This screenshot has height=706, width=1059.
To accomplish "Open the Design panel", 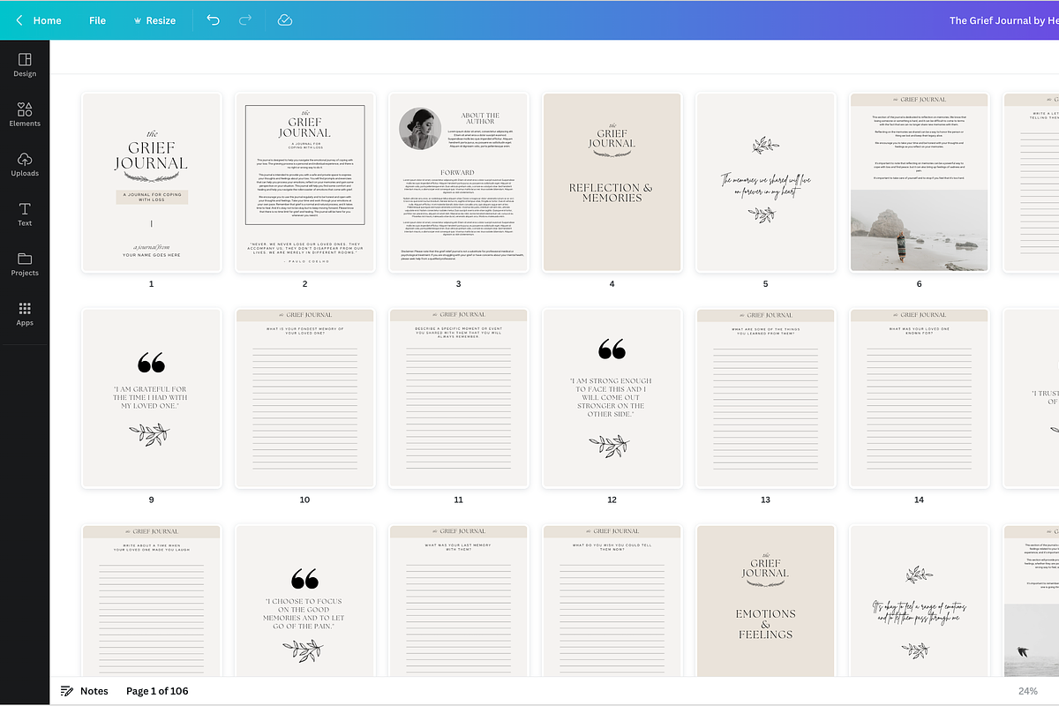I will coord(25,64).
